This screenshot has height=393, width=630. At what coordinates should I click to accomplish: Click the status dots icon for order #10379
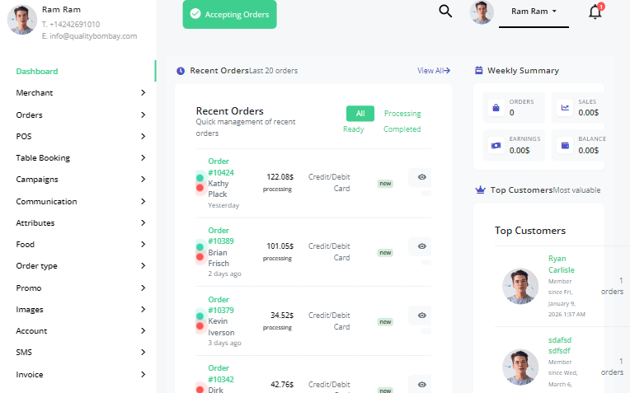pos(200,321)
